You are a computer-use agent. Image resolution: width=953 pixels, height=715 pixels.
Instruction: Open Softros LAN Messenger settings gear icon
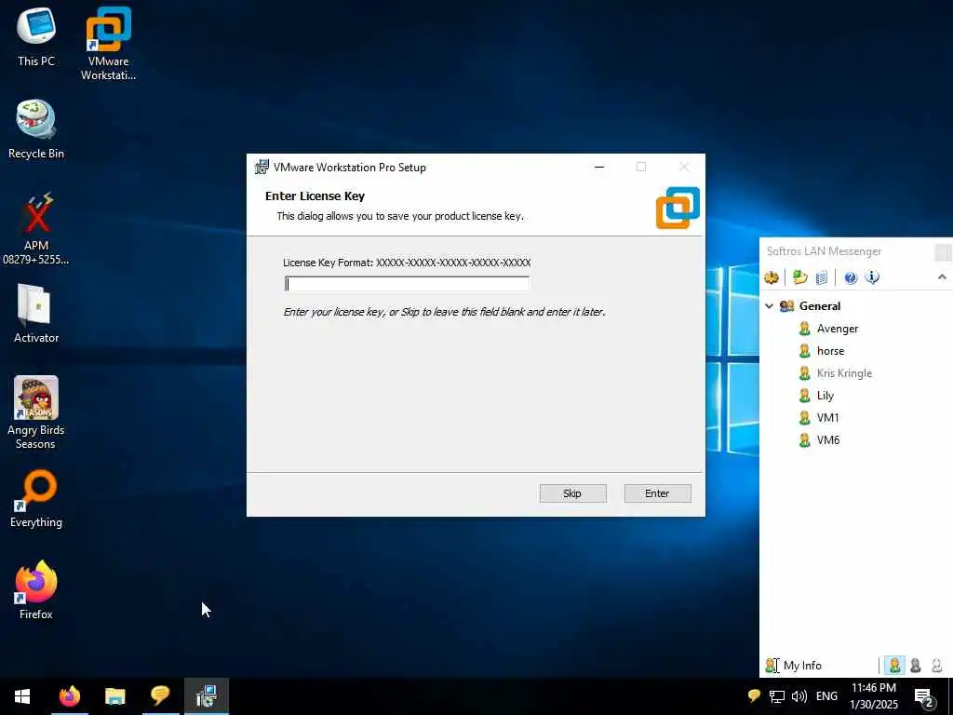[x=772, y=277]
